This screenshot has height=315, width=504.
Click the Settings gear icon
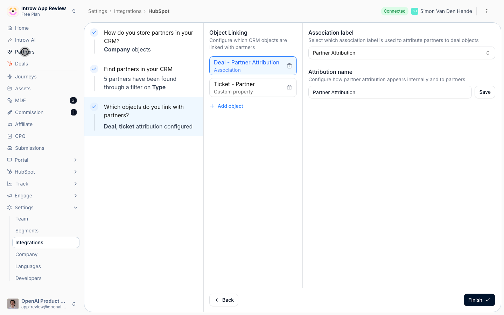pyautogui.click(x=9, y=208)
